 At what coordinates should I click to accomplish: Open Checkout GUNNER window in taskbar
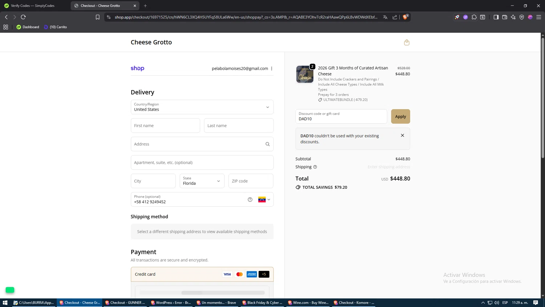[x=125, y=303]
